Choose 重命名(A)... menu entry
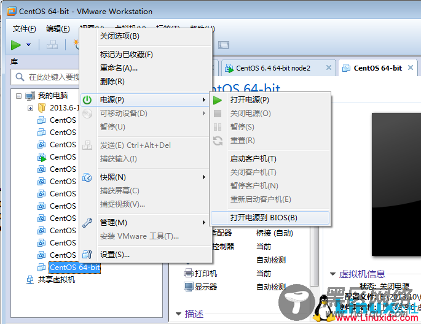Viewport: 421px width, 324px height. tap(119, 67)
